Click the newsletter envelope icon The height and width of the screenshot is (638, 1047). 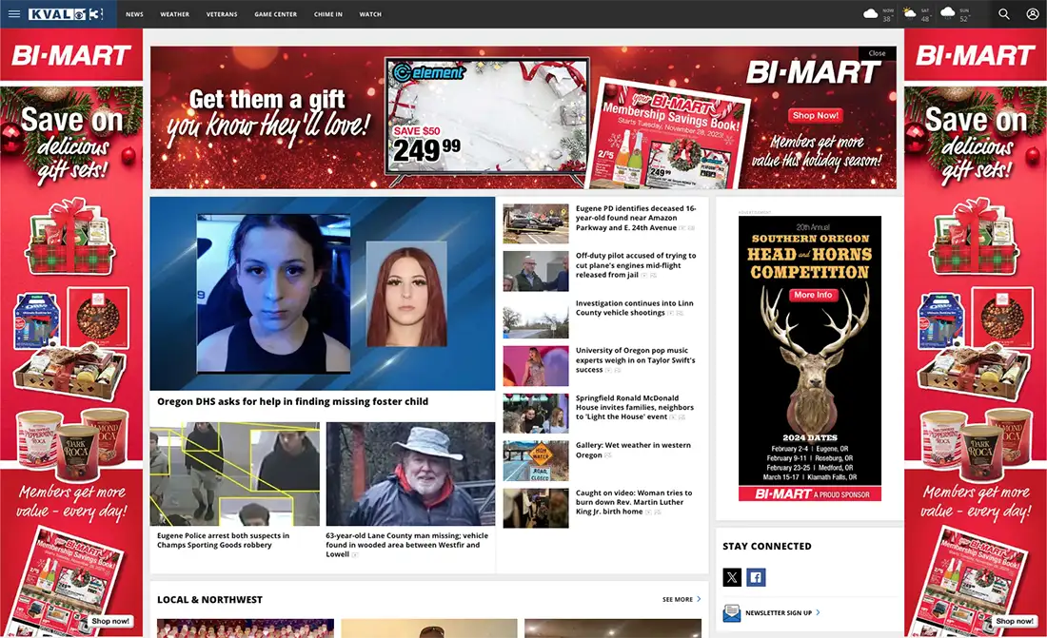pos(731,612)
